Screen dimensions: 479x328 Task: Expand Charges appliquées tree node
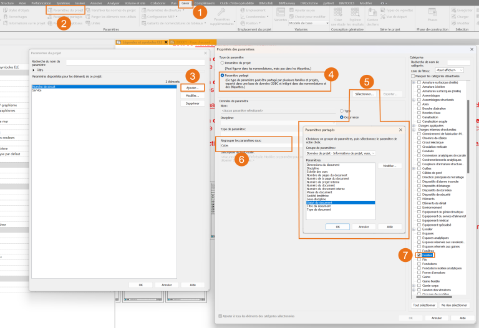click(414, 126)
